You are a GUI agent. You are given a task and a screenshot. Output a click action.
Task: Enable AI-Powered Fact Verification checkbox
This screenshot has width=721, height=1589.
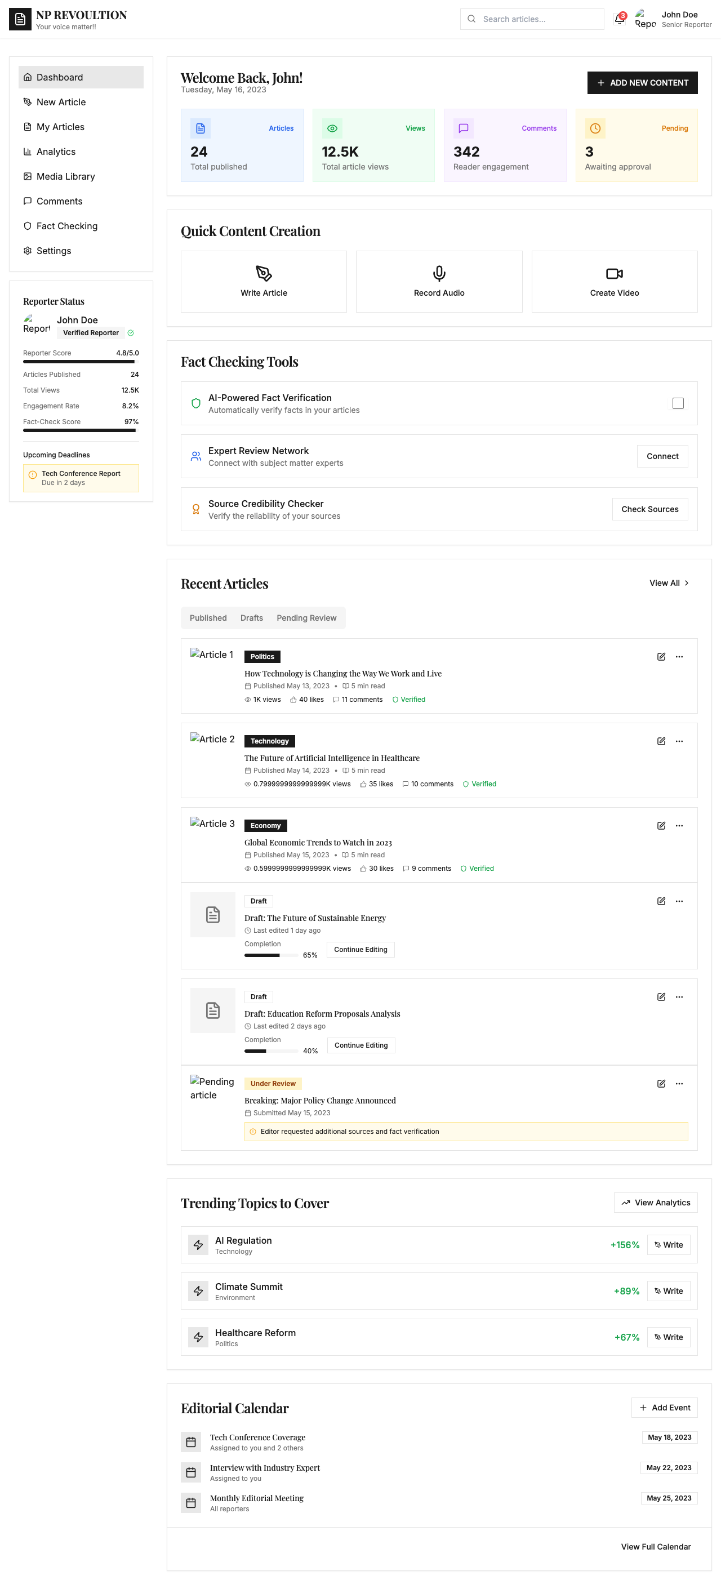(678, 403)
